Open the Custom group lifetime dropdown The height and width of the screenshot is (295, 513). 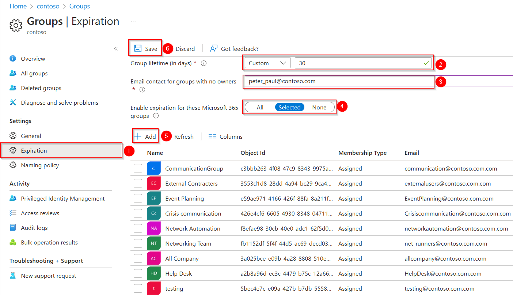click(267, 63)
